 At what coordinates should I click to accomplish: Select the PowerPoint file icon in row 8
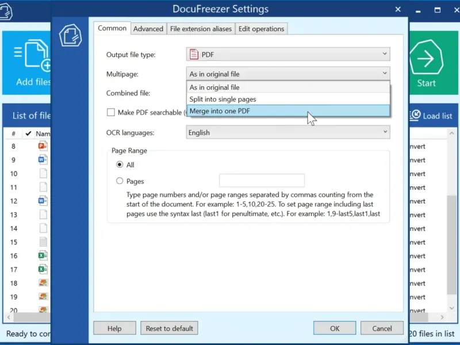(43, 146)
